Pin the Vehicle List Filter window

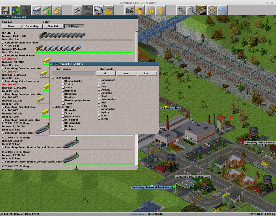coord(60,64)
